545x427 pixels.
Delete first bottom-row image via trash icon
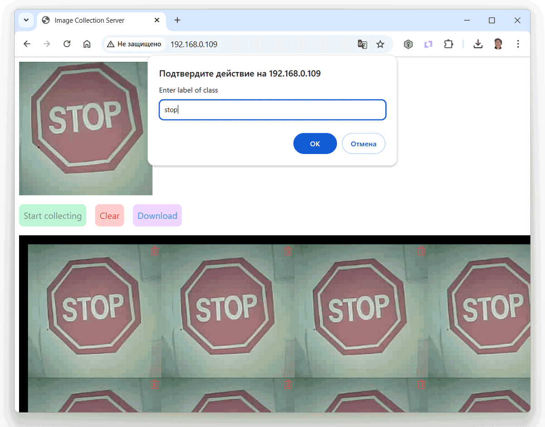(155, 383)
